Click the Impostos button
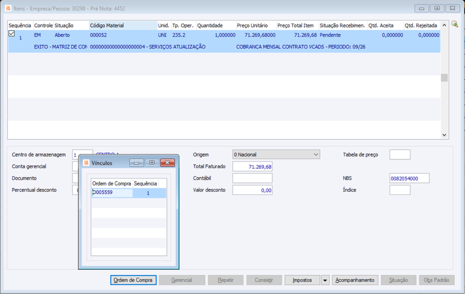 click(x=302, y=280)
